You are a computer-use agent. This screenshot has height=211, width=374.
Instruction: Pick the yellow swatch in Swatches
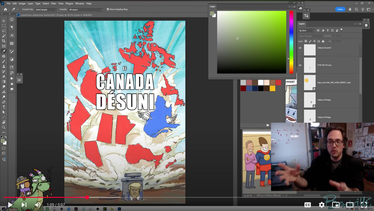pos(273,88)
